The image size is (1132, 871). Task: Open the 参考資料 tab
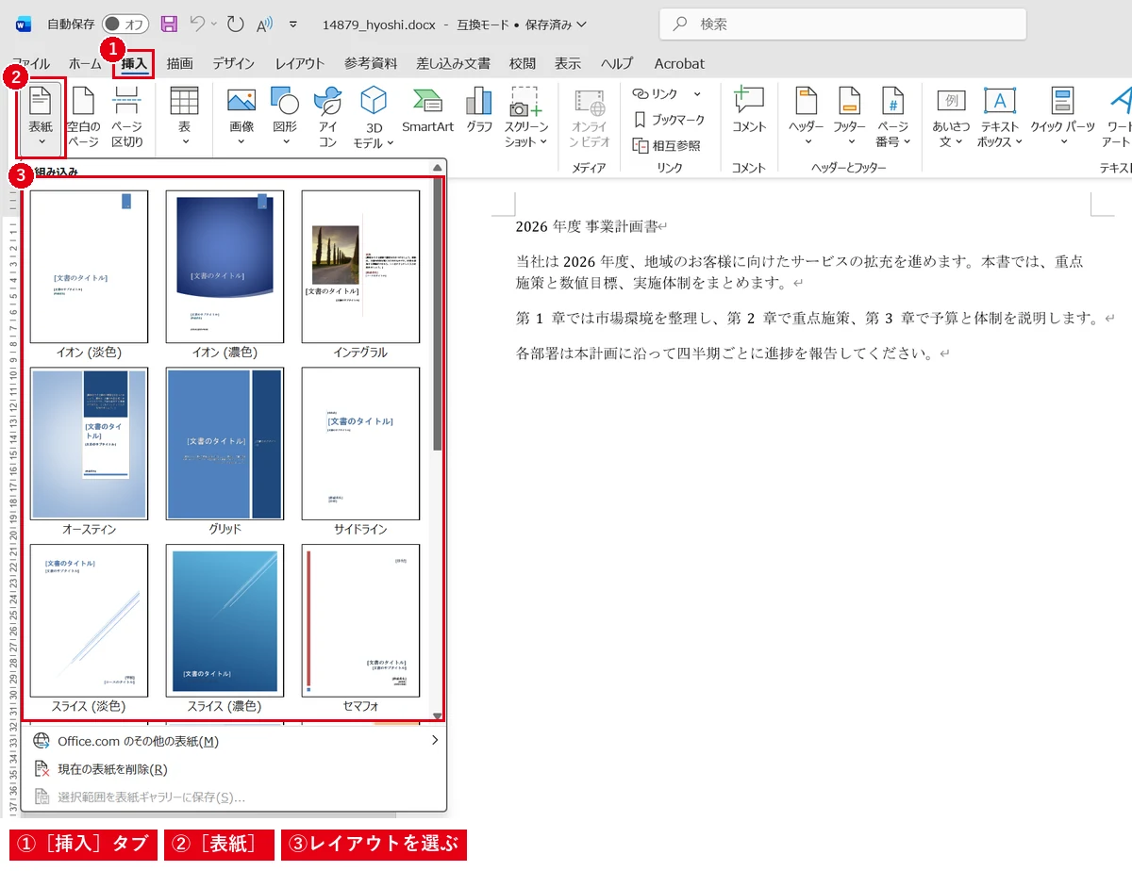[371, 63]
